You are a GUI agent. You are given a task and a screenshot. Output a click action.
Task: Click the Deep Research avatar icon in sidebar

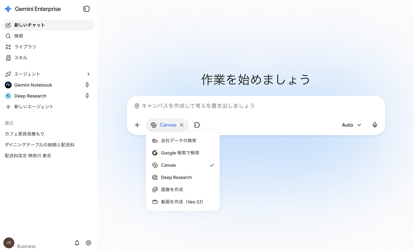(x=8, y=96)
